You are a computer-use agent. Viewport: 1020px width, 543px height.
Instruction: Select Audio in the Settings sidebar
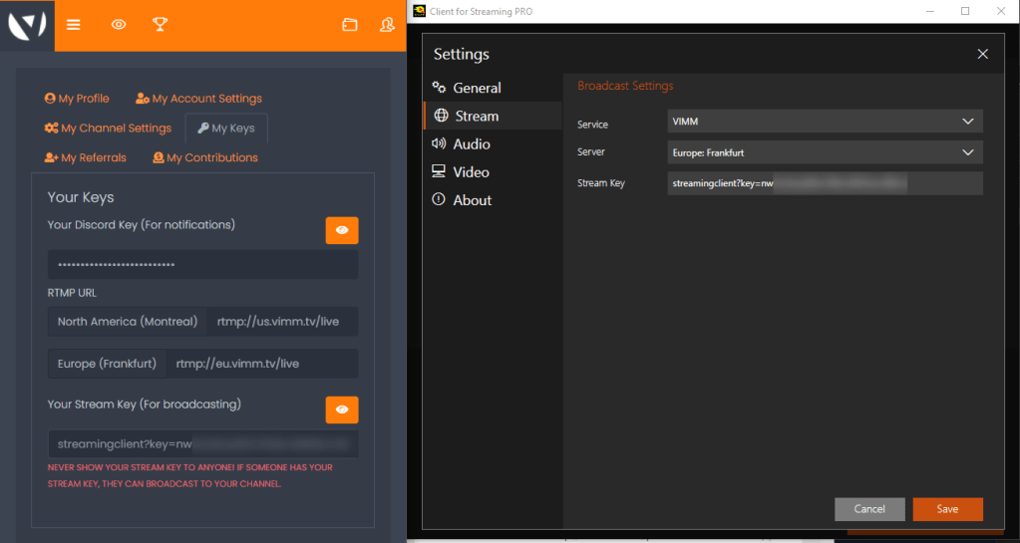471,144
